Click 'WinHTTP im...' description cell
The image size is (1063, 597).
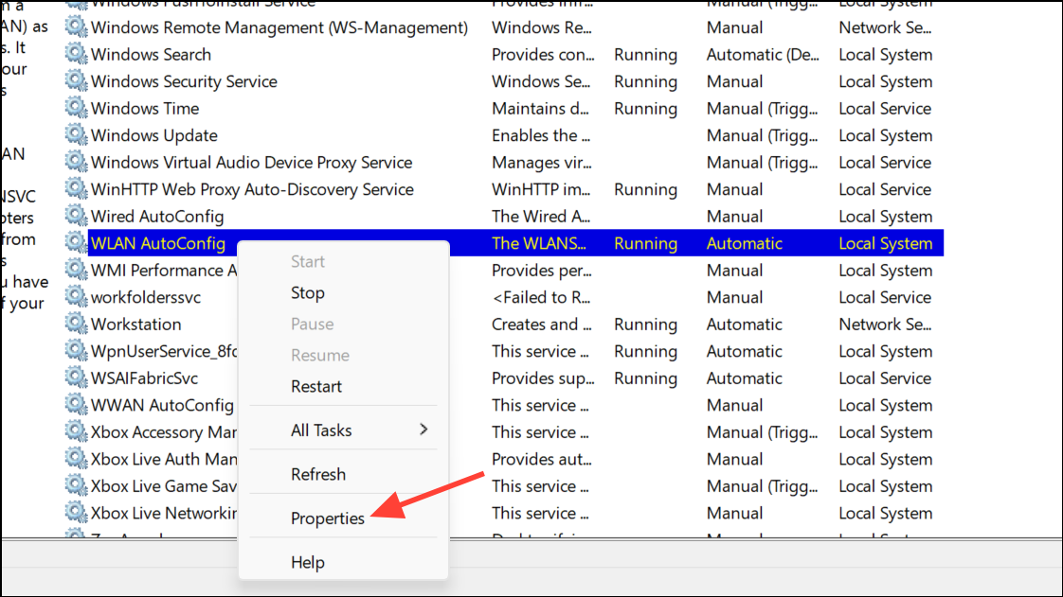541,189
